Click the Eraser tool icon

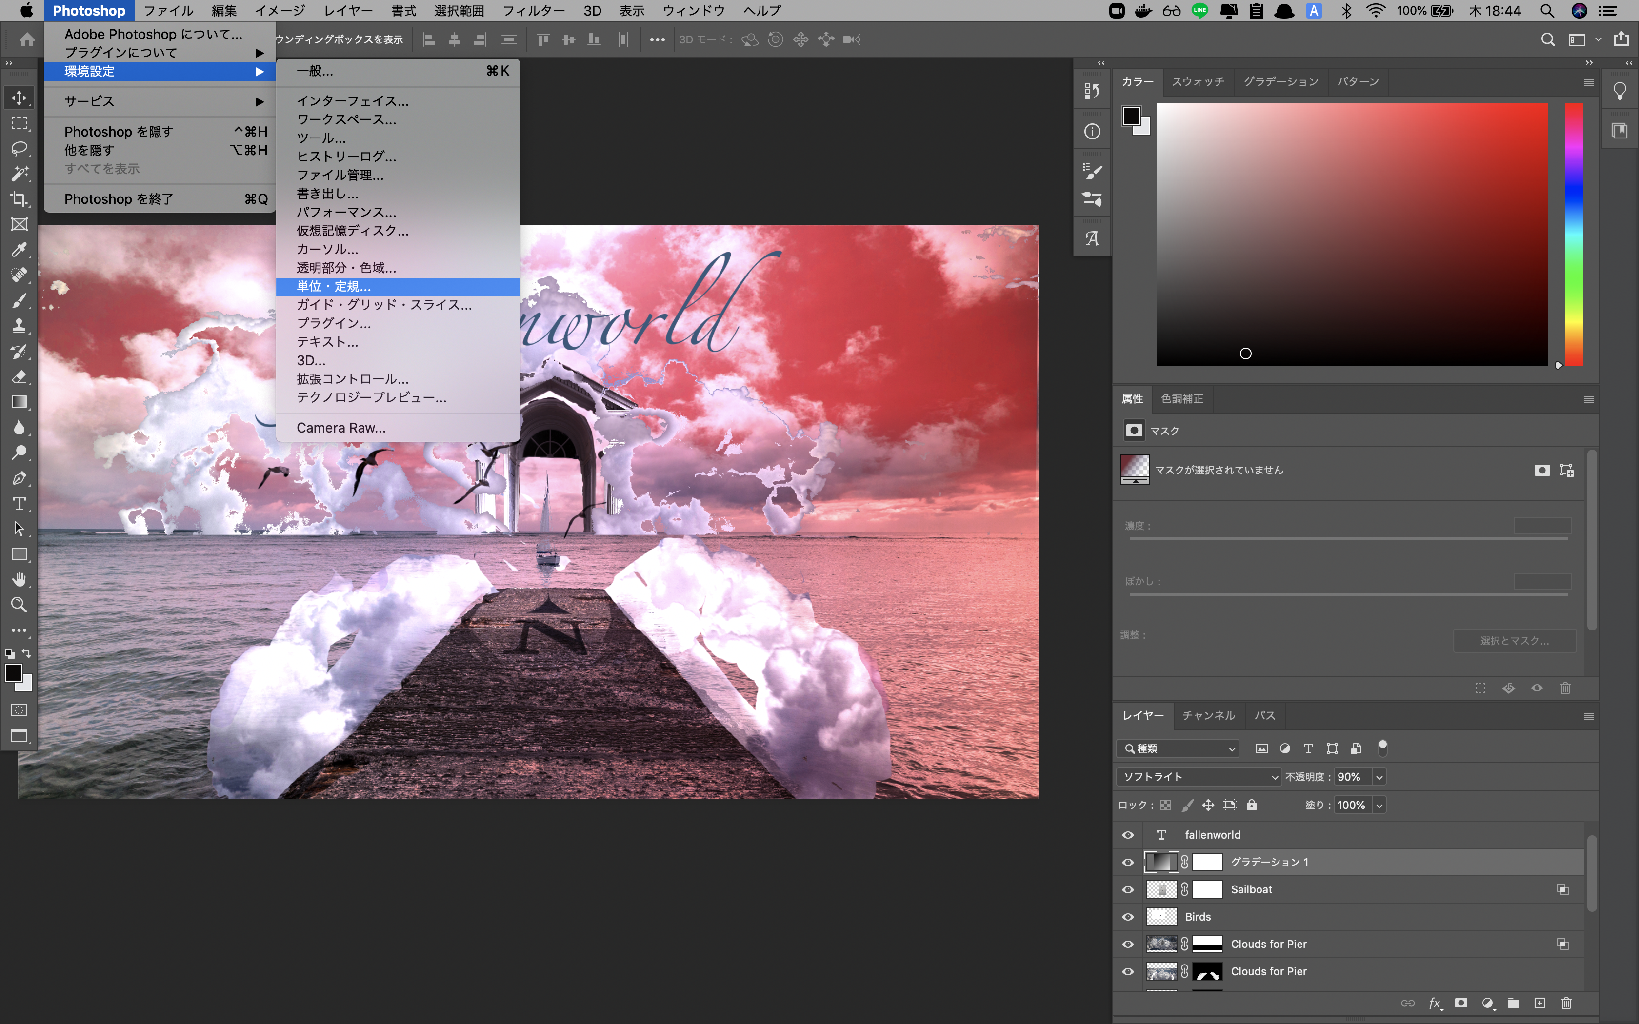tap(19, 376)
